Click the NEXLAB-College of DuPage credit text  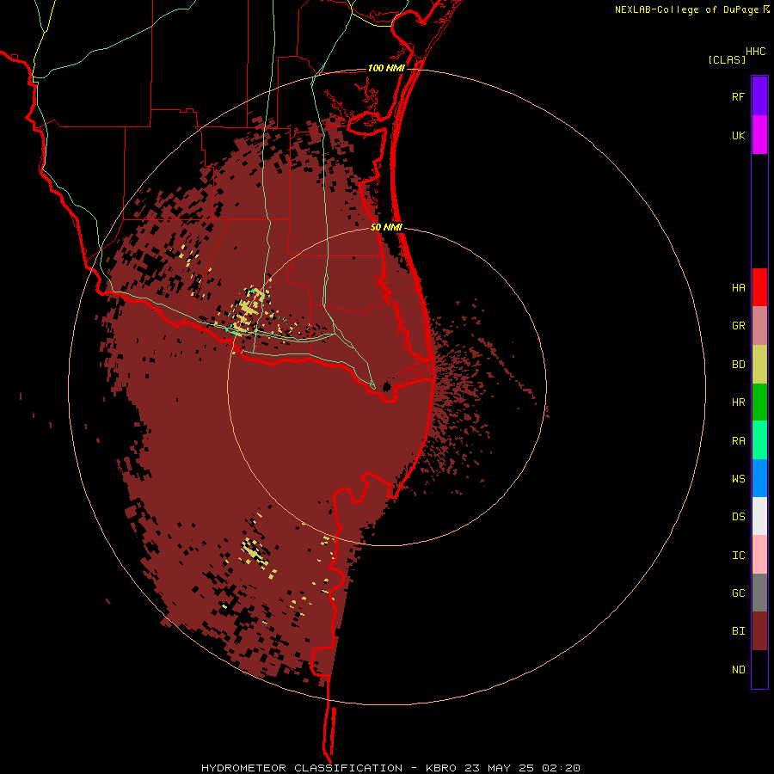pos(686,9)
